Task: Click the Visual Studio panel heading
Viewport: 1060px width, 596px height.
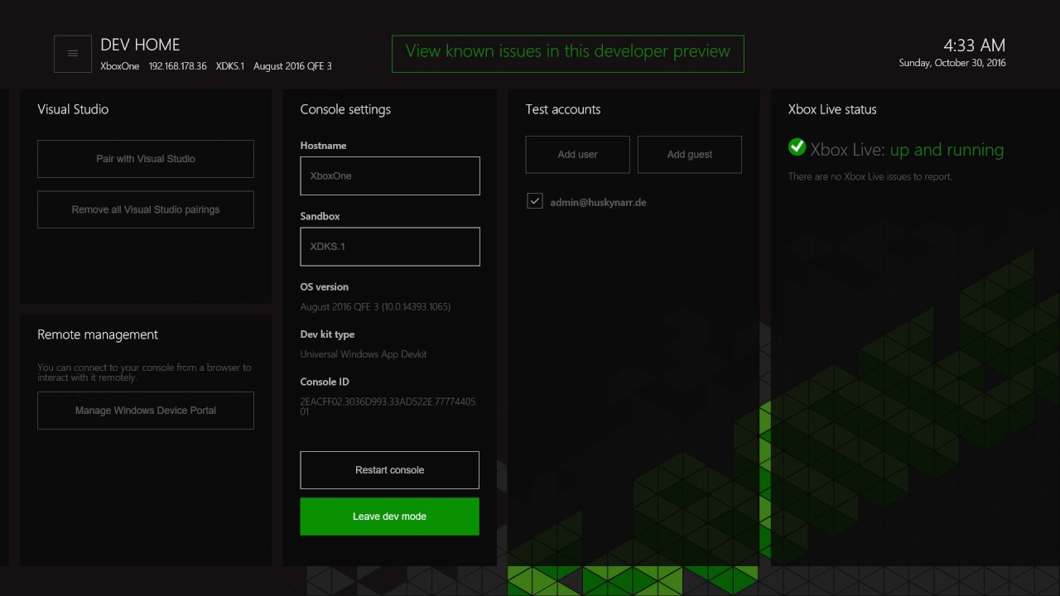Action: point(73,109)
